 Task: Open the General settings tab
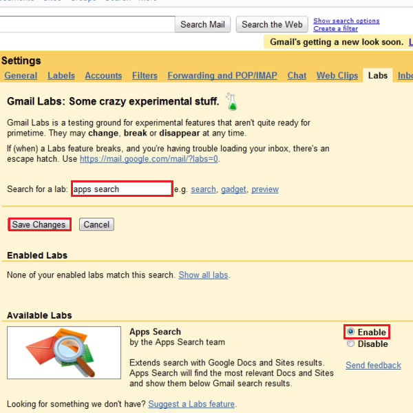21,76
